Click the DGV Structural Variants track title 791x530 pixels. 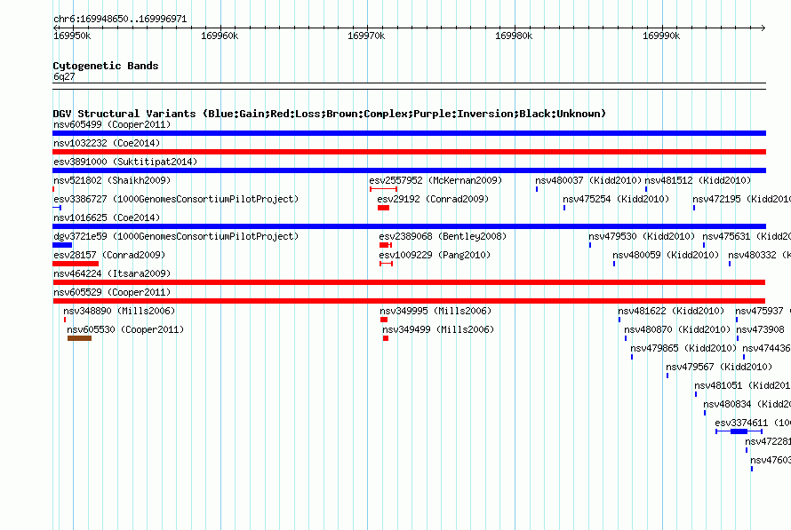pos(329,114)
